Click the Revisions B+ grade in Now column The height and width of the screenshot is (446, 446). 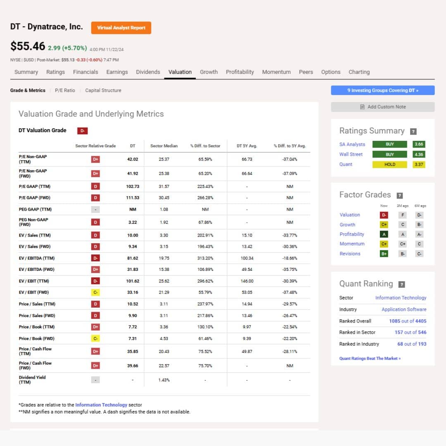[x=384, y=254]
